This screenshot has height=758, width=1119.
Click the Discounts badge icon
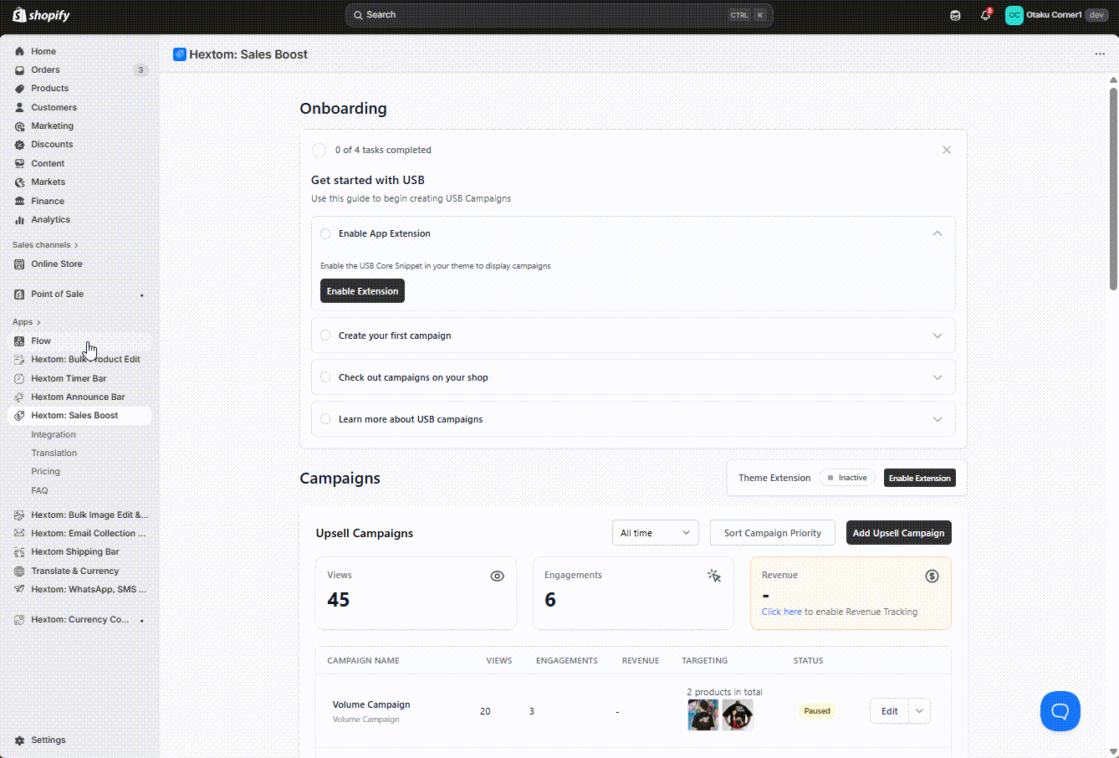(x=19, y=145)
